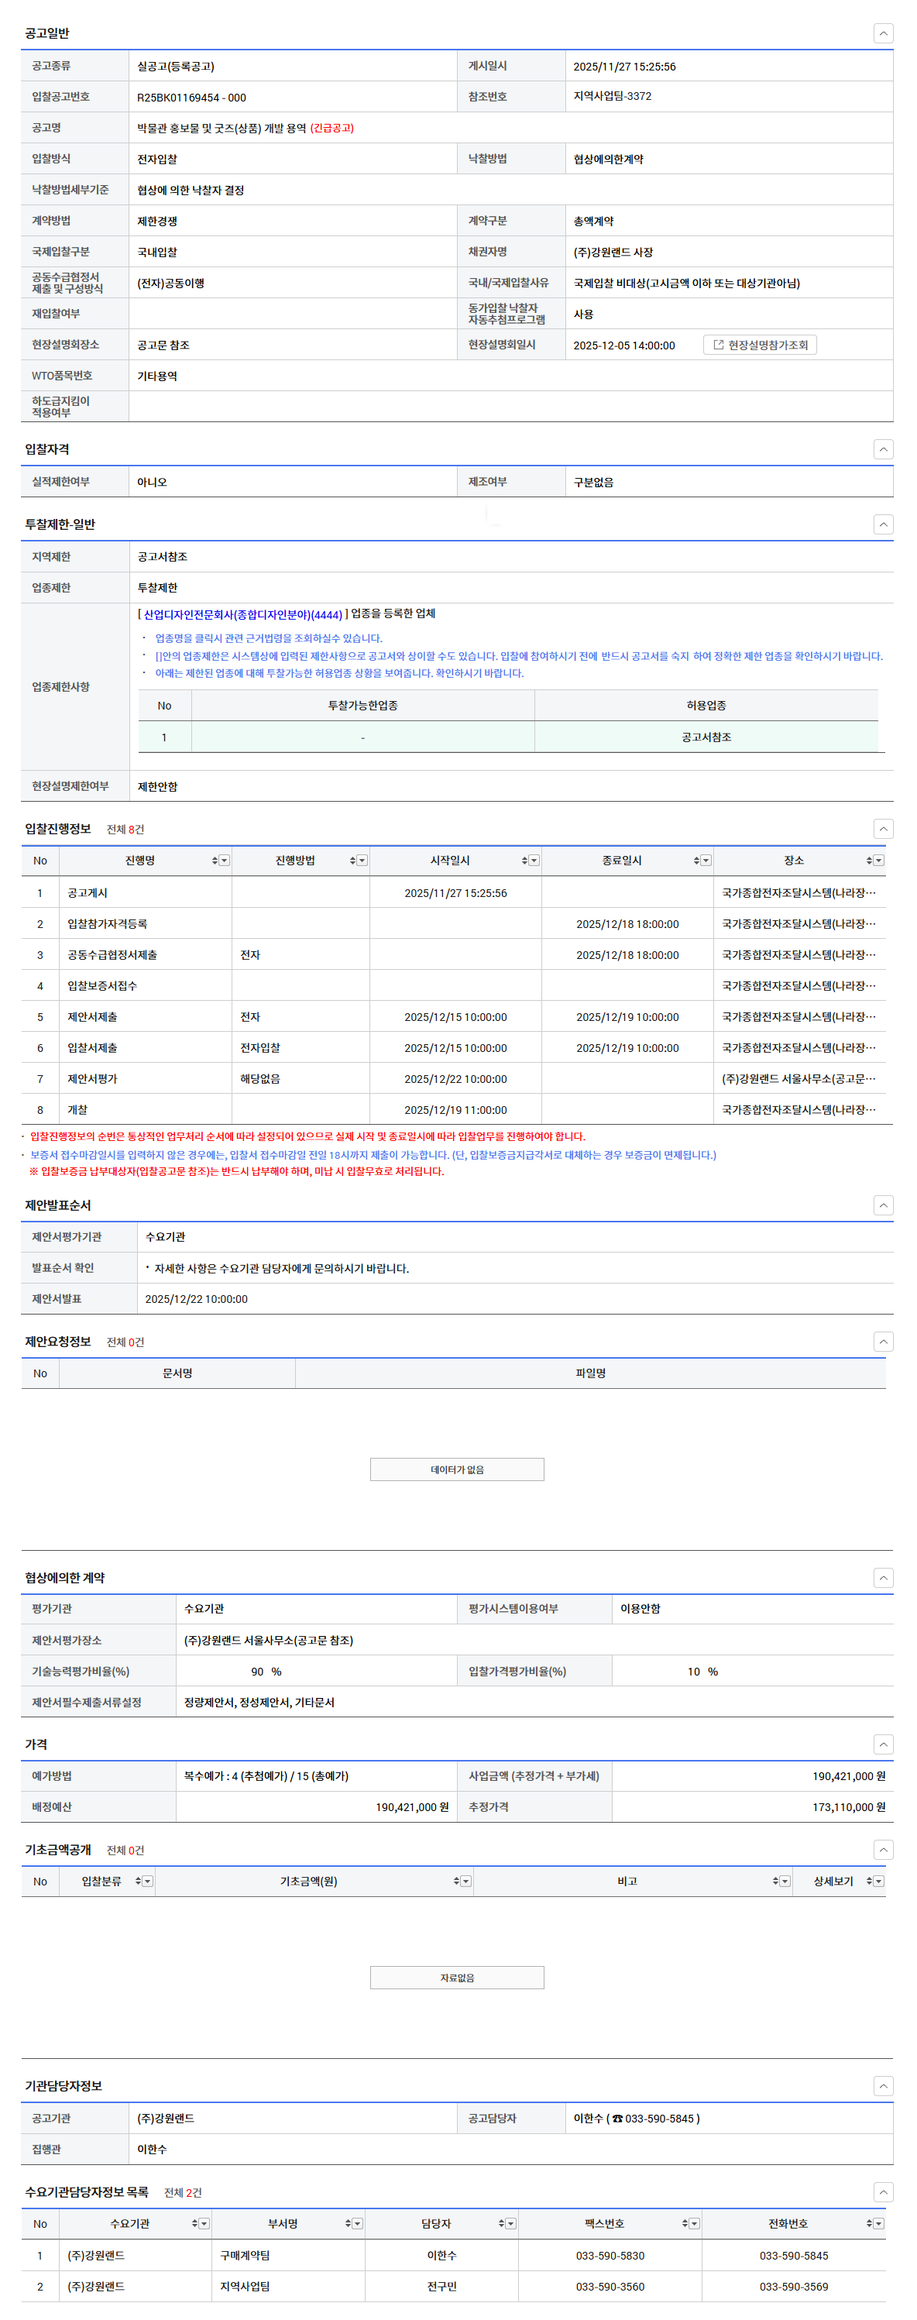Screen dimensions: 917x2320
Task: Collapse the 투찰제한-일반 section
Action: (883, 524)
